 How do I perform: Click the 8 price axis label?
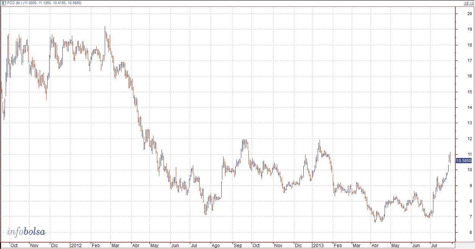[x=470, y=201]
